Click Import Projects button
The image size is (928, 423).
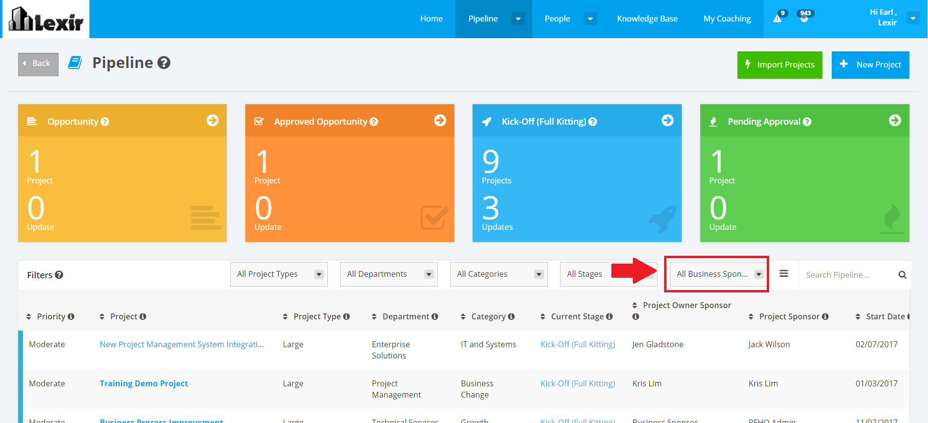(780, 65)
